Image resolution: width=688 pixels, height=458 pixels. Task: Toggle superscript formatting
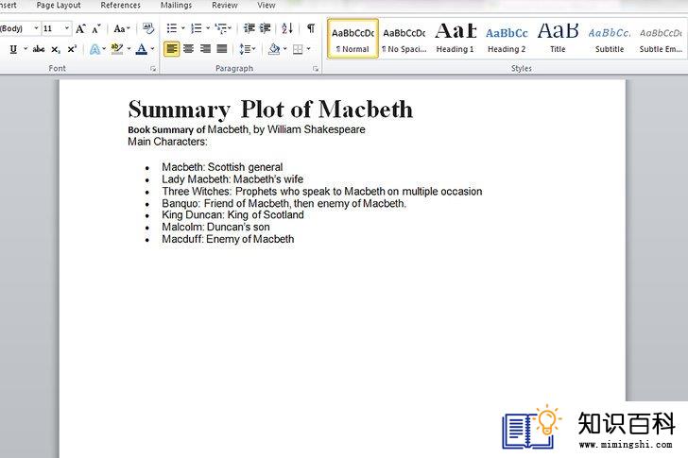coord(72,49)
